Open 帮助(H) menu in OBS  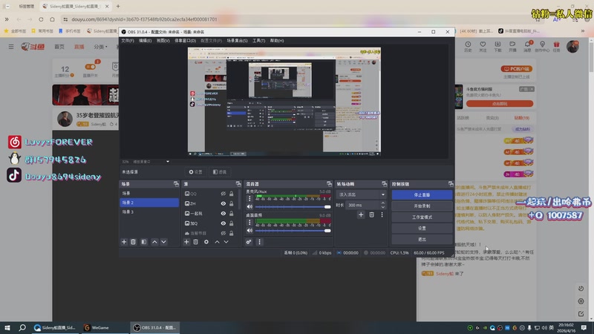tap(277, 41)
